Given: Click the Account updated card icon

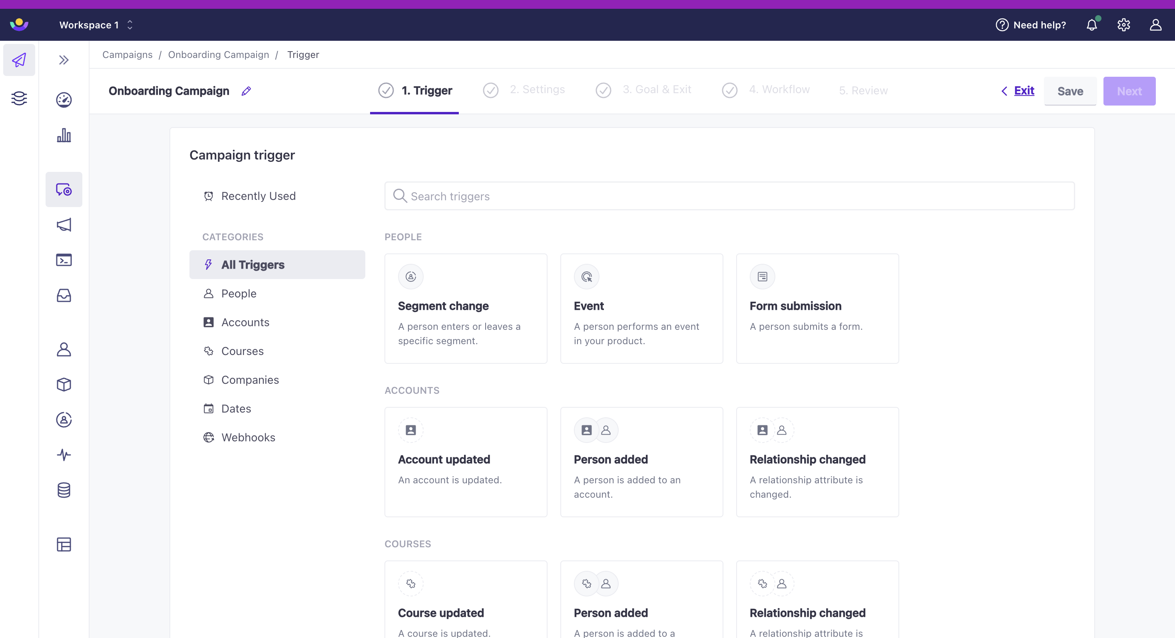Looking at the screenshot, I should click(410, 430).
